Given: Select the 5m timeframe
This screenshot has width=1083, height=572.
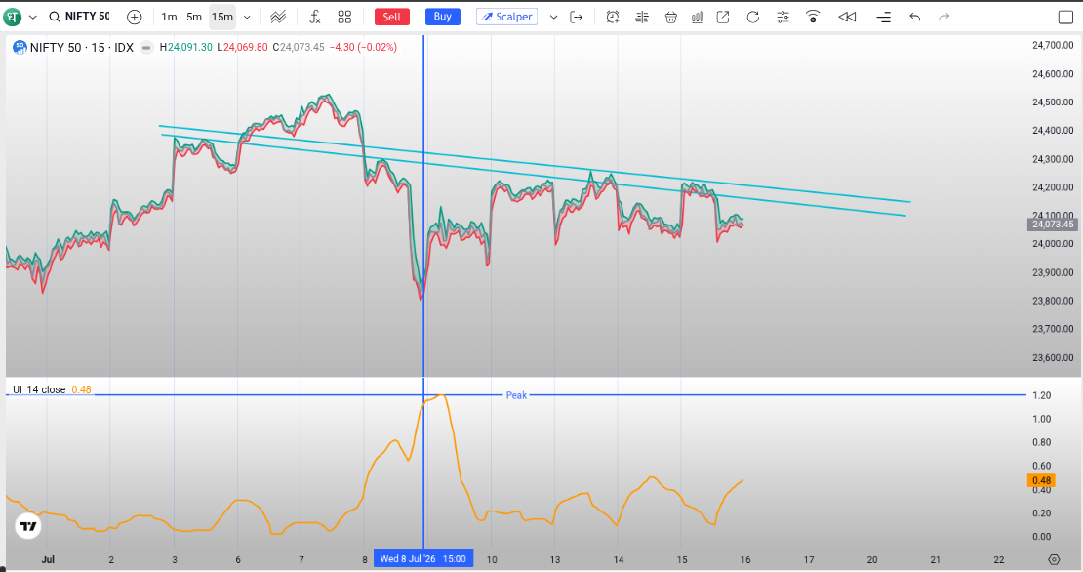Looking at the screenshot, I should tap(194, 17).
